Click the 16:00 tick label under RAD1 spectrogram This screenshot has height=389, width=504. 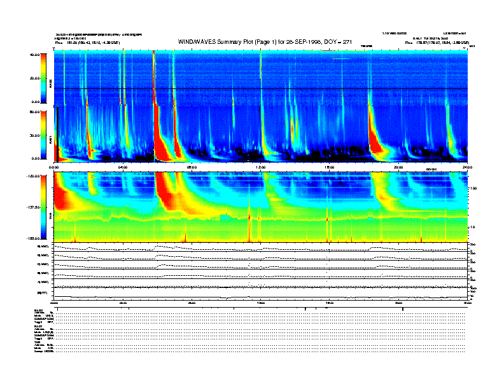[x=330, y=167]
